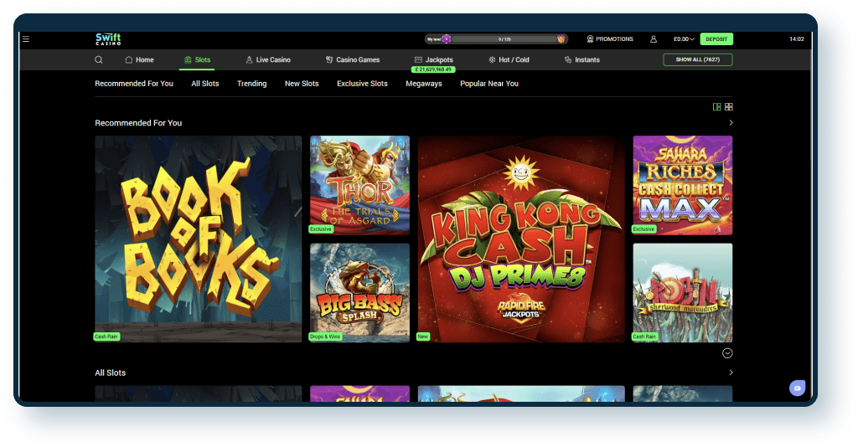Open King Kong Cash DJ Prime8 game
Viewport: 858px width, 447px height.
coord(521,239)
